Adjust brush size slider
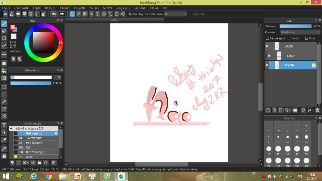322x181 pixels. point(31,77)
